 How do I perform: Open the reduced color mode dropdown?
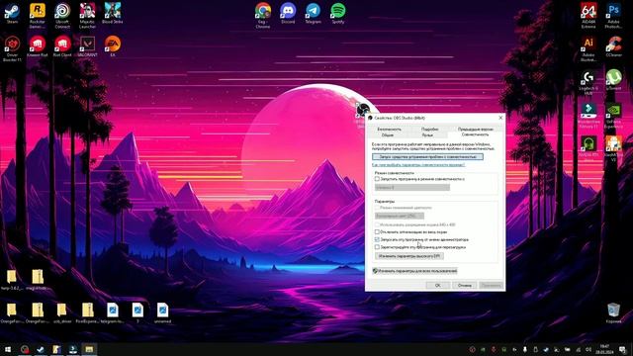point(400,216)
